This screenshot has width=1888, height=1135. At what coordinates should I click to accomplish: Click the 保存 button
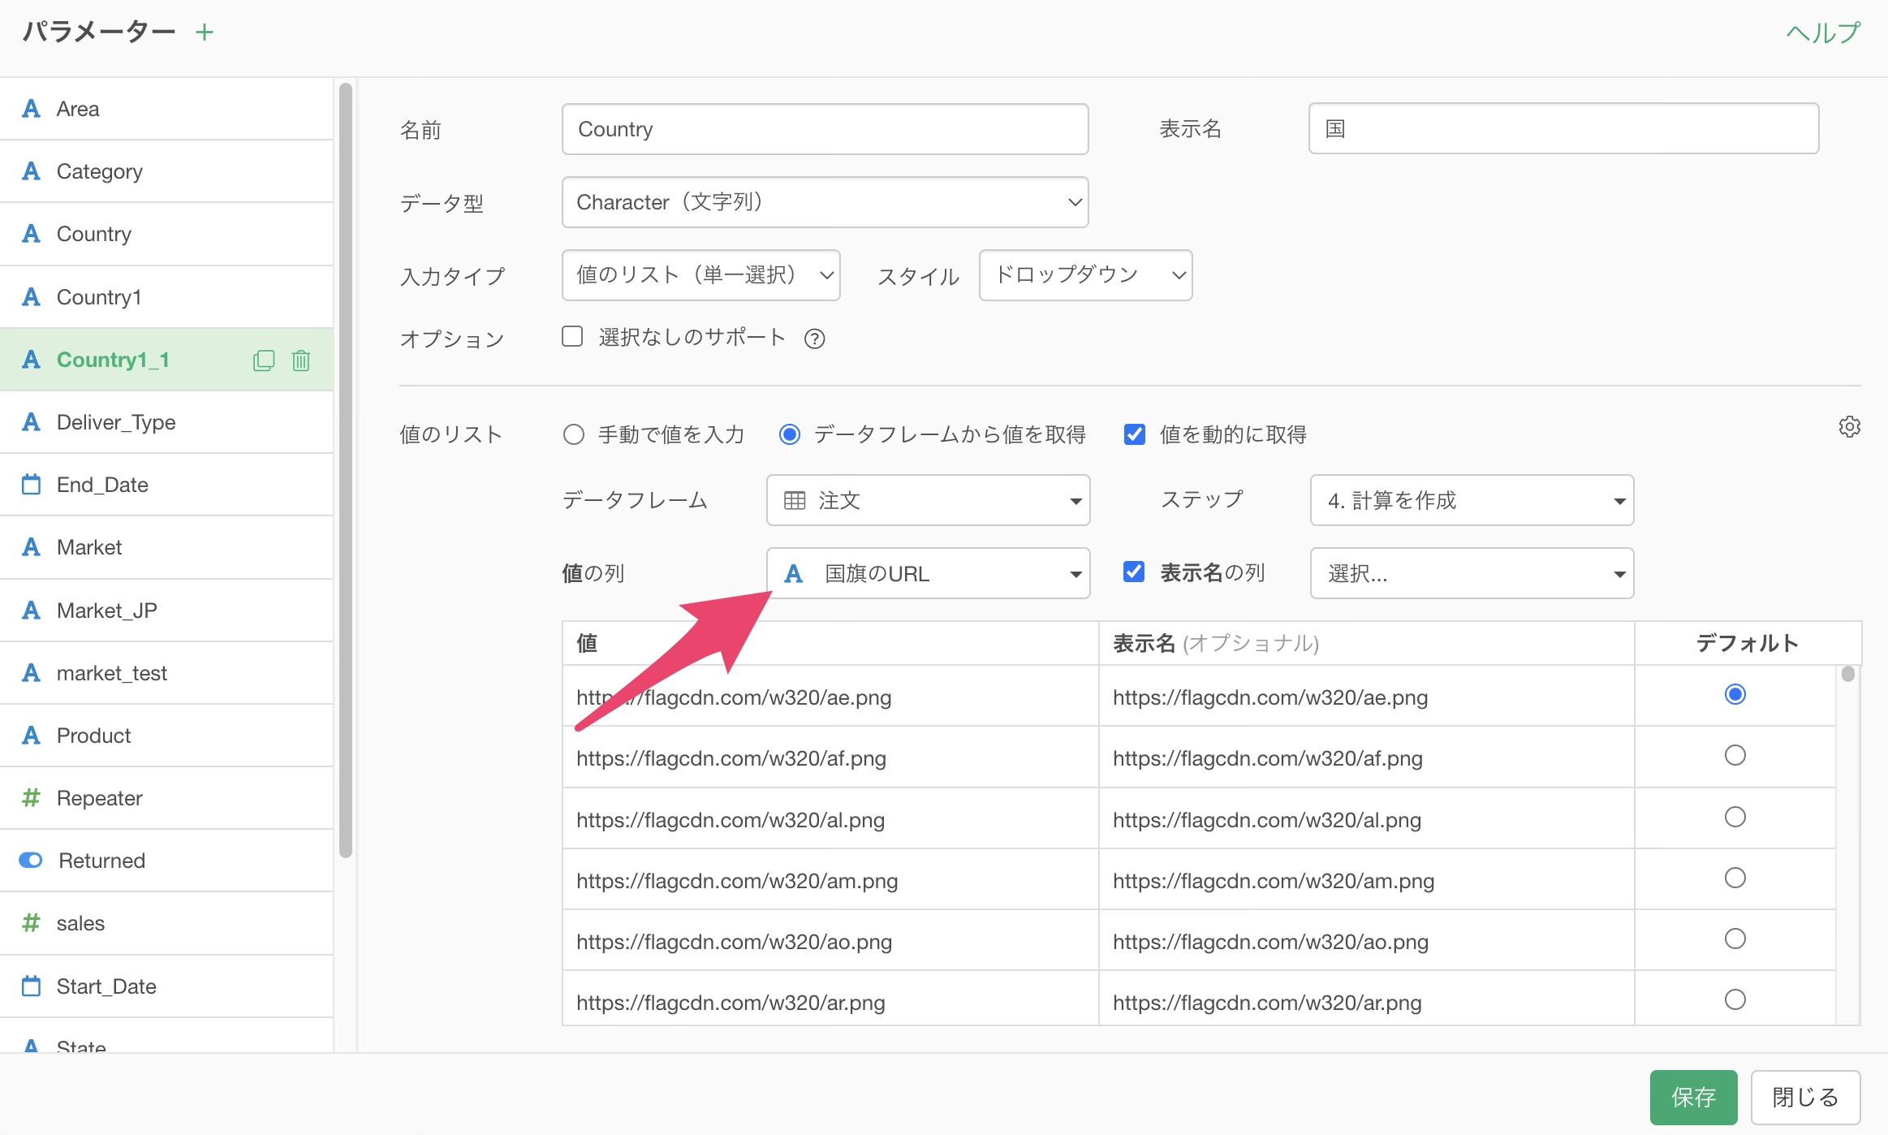pyautogui.click(x=1693, y=1098)
